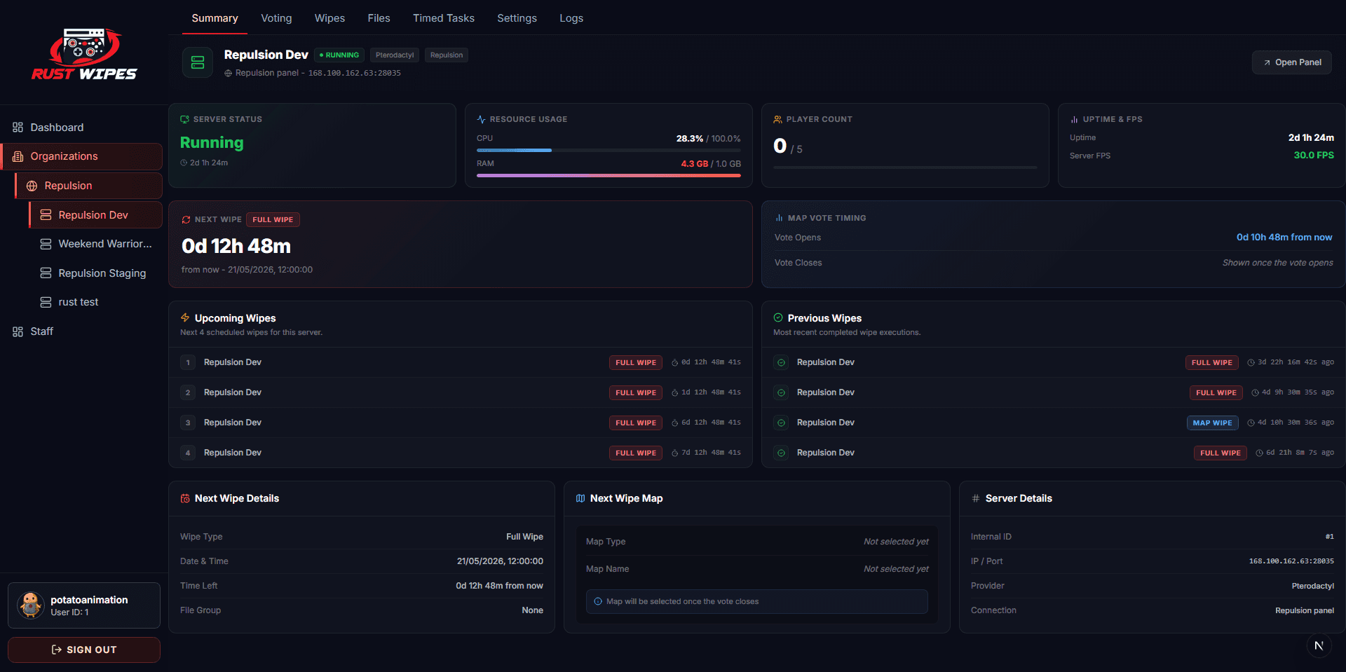Click the Previous Wipes check icon
The image size is (1346, 672).
(x=778, y=317)
